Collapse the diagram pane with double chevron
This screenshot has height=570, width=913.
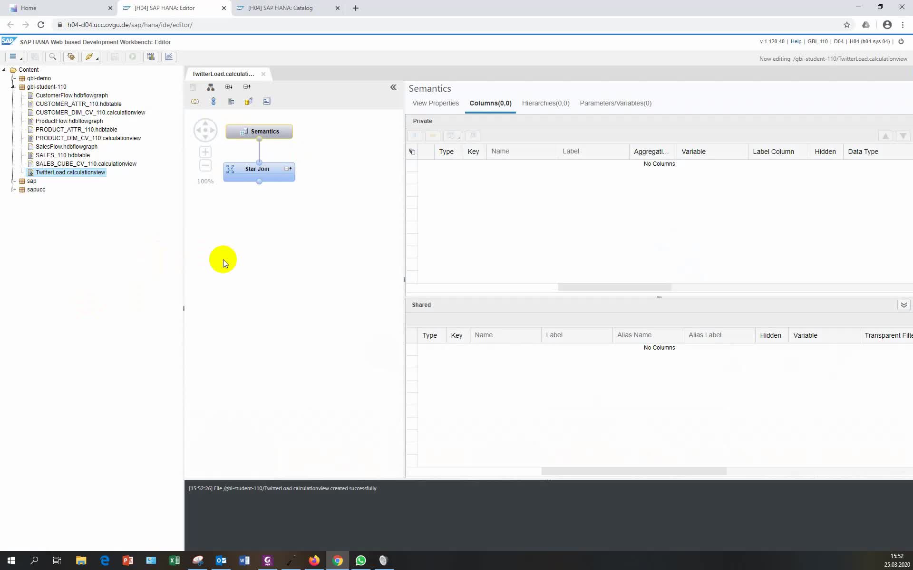393,87
